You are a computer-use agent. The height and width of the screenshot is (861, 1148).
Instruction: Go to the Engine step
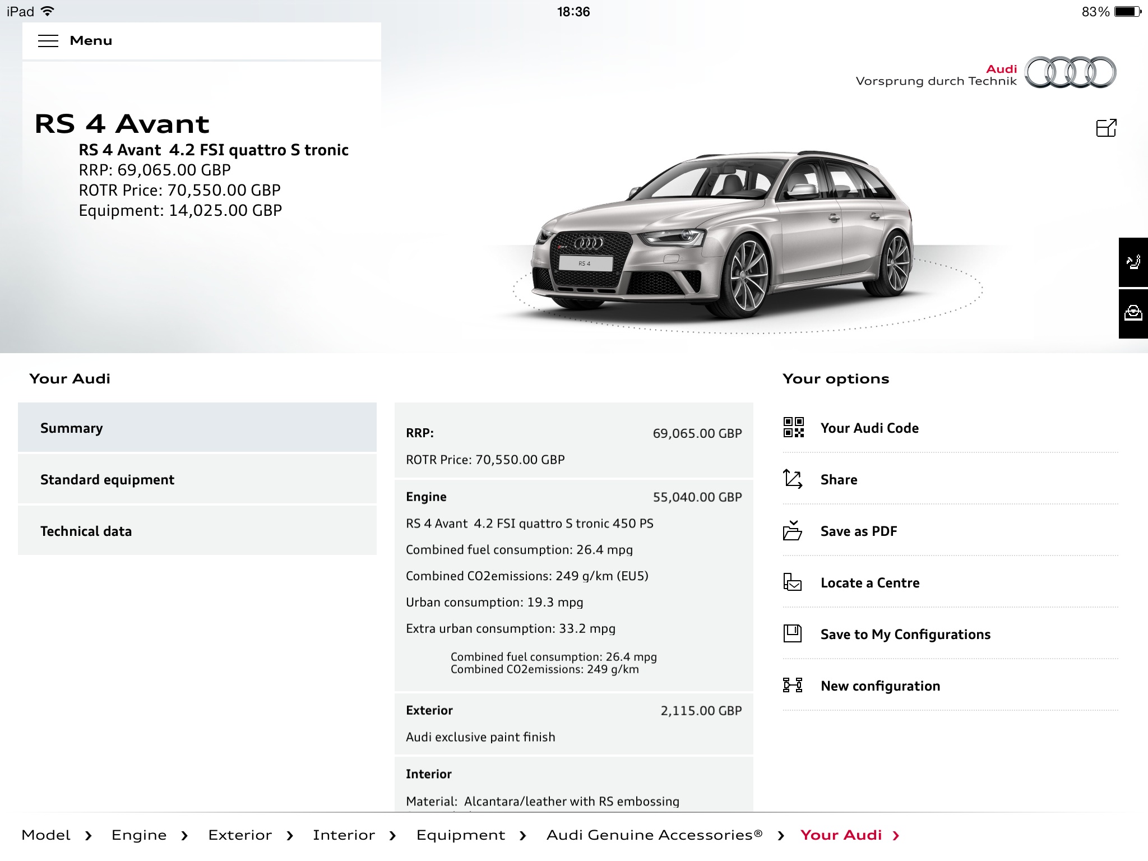pyautogui.click(x=139, y=835)
